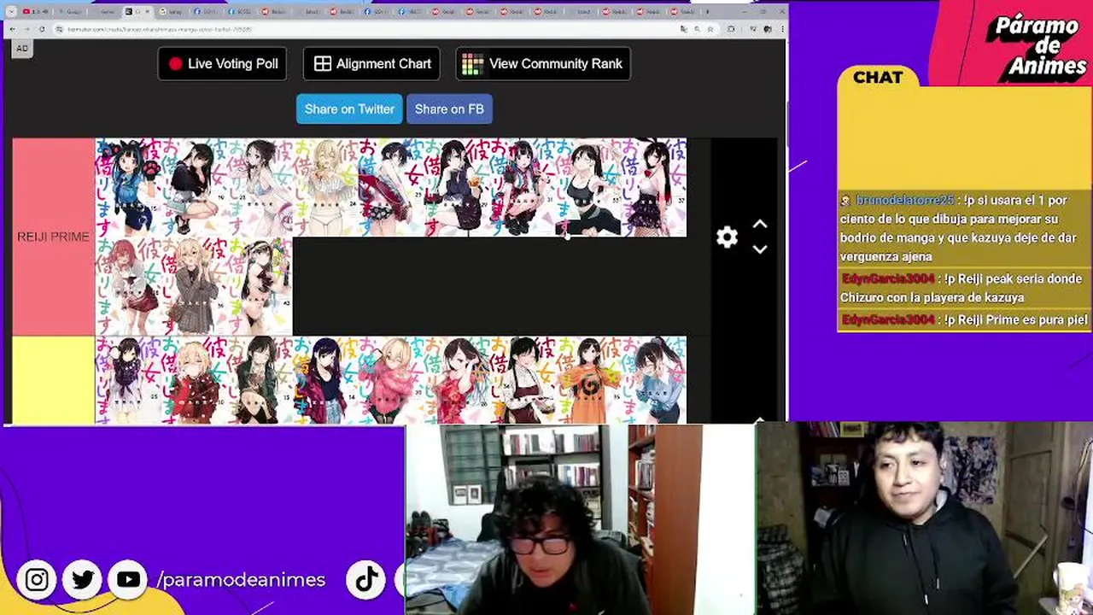Share tier list on Twitter
This screenshot has width=1093, height=615.
coord(349,109)
